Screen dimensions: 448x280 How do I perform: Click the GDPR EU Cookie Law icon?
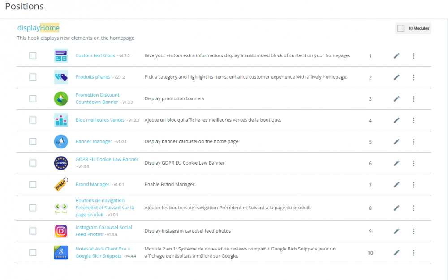click(x=61, y=163)
